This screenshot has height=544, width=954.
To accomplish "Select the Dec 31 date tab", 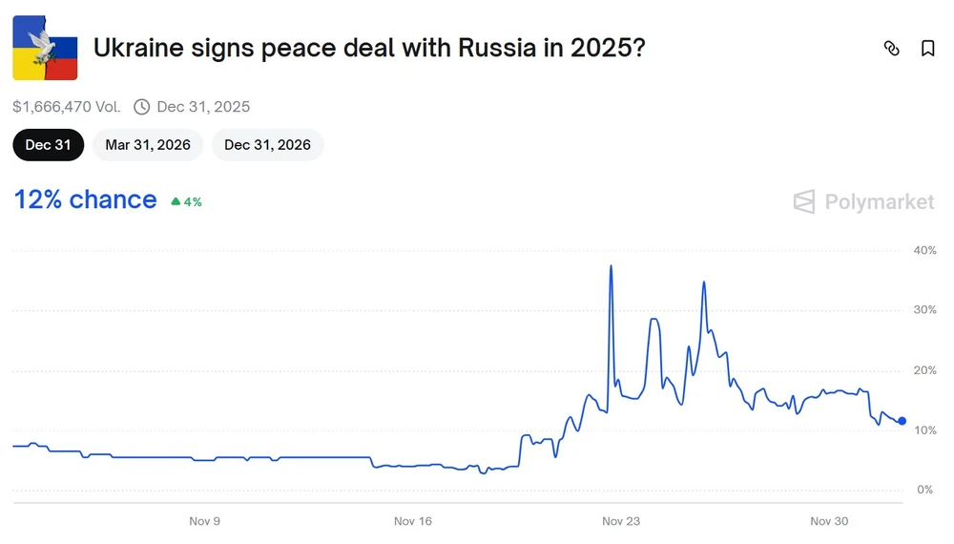I will tap(49, 145).
